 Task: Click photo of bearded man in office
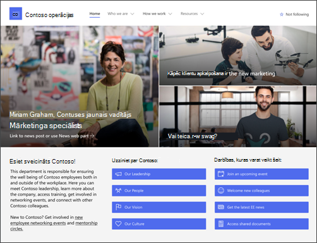pyautogui.click(x=238, y=116)
